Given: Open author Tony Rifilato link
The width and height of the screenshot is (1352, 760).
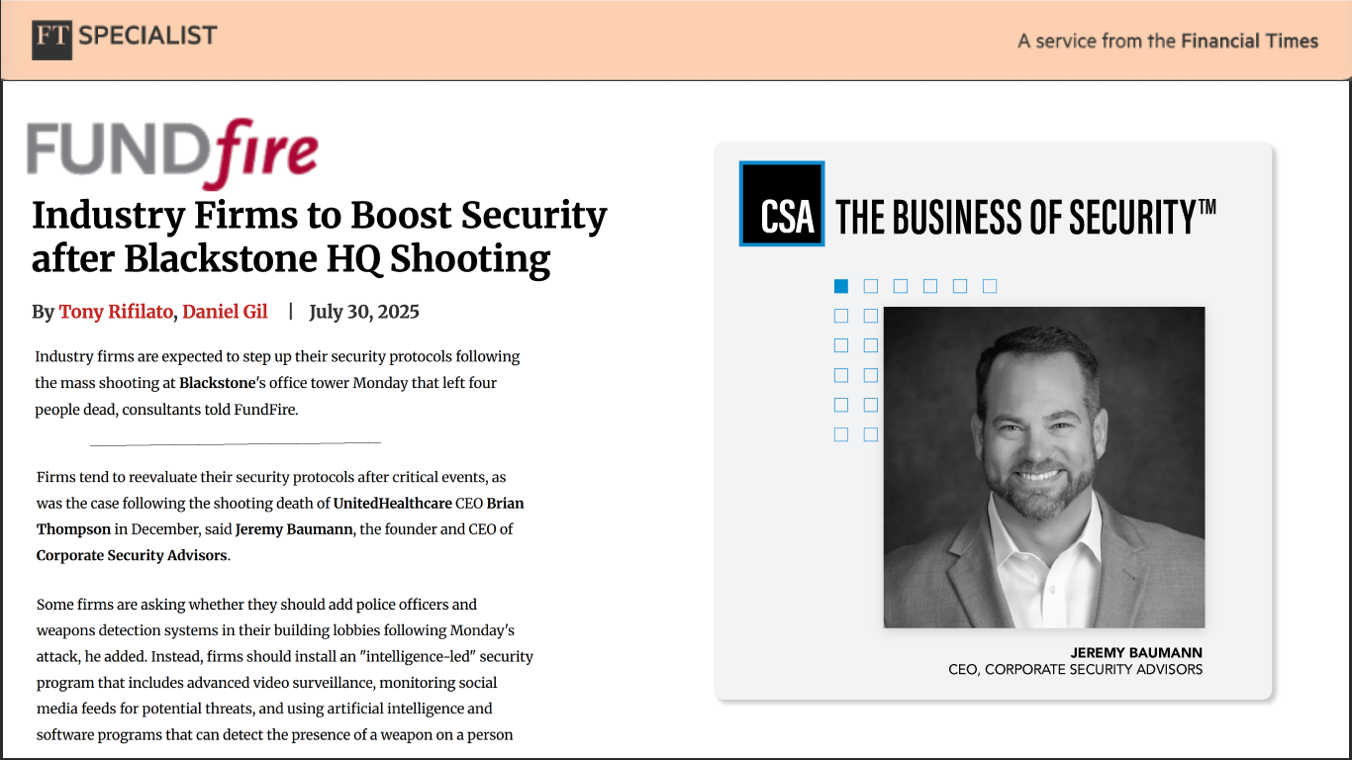Looking at the screenshot, I should [x=117, y=312].
